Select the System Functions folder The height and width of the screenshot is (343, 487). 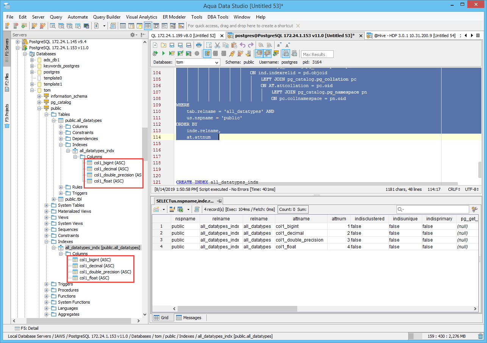pyautogui.click(x=74, y=302)
